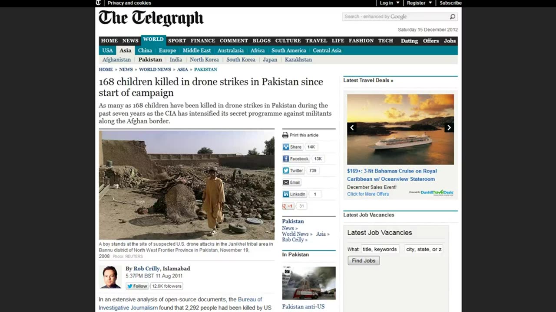Click the search magnifier icon
This screenshot has height=312, width=556.
point(452,17)
